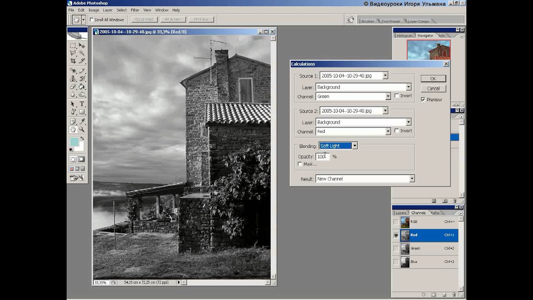Enable Invert checkbox for Source 1 channel
This screenshot has width=533, height=300.
point(396,96)
